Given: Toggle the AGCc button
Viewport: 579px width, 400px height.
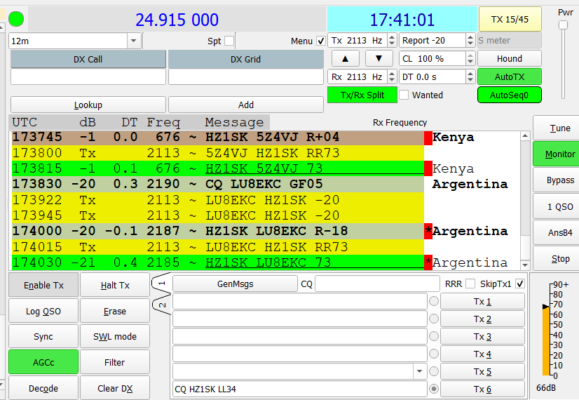Looking at the screenshot, I should [x=43, y=362].
